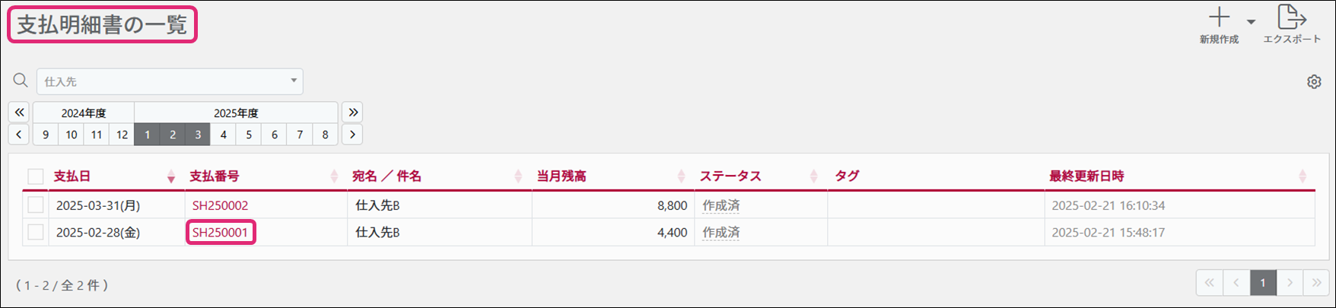This screenshot has height=308, width=1336.
Task: Open payment link SH250002
Action: pyautogui.click(x=220, y=205)
